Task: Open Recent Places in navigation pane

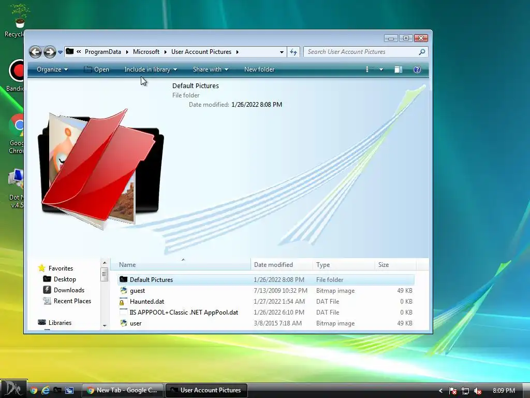Action: pyautogui.click(x=72, y=301)
